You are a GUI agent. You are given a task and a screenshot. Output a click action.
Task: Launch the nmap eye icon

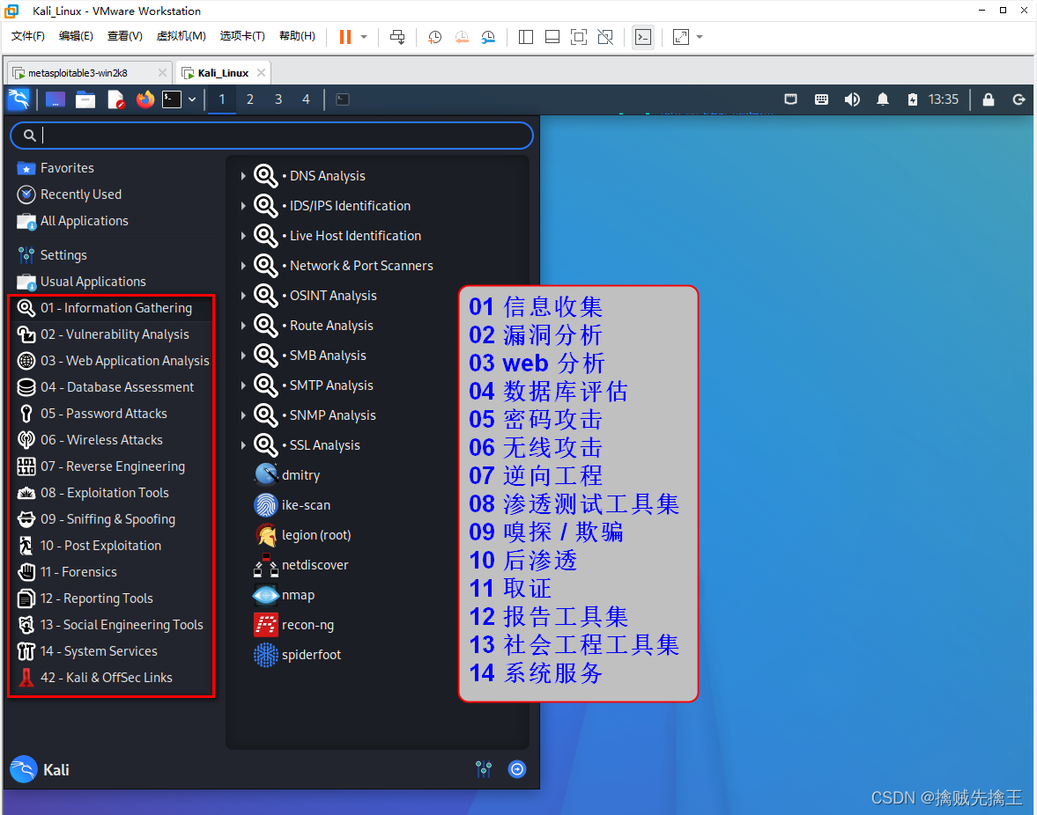tap(266, 595)
